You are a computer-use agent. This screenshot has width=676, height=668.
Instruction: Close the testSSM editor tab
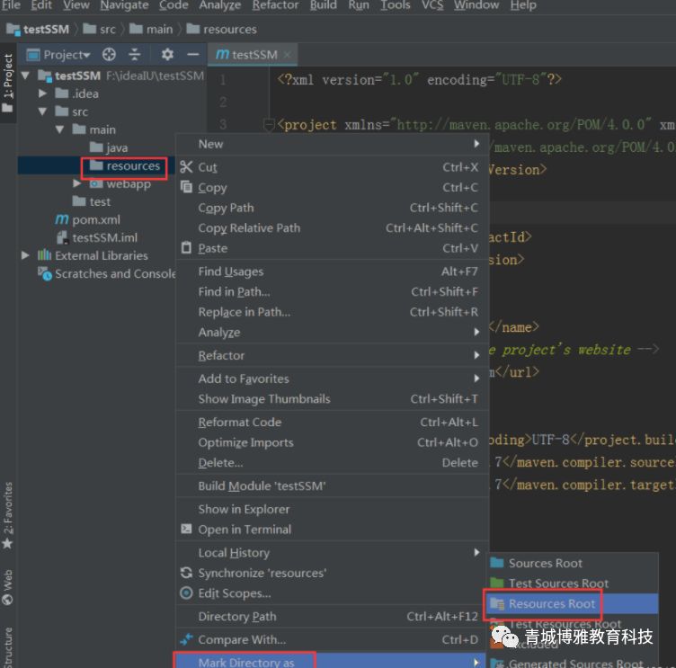tap(287, 55)
